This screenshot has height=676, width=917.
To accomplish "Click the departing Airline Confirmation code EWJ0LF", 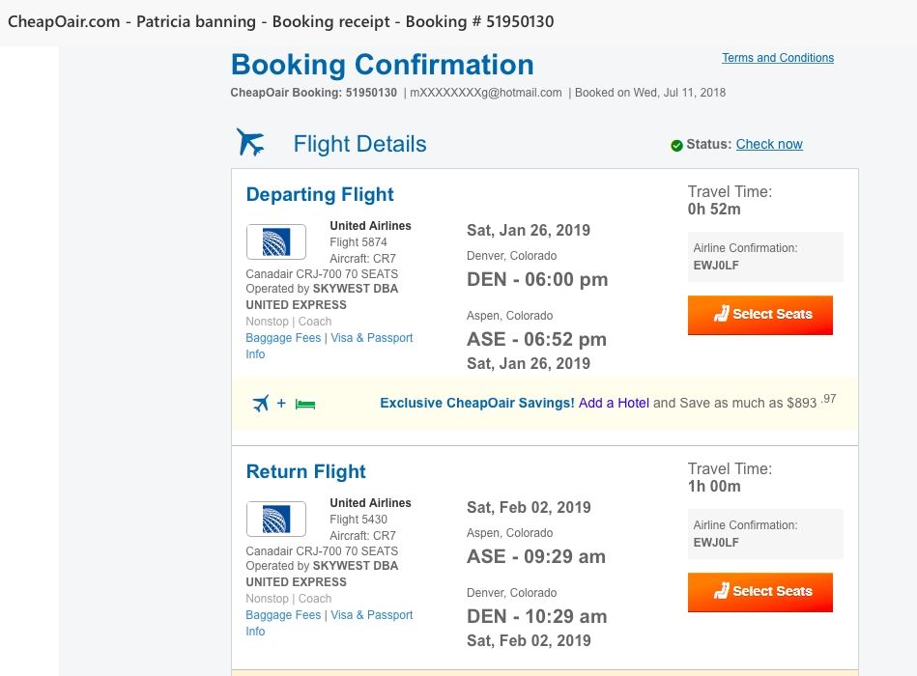I will pos(716,266).
